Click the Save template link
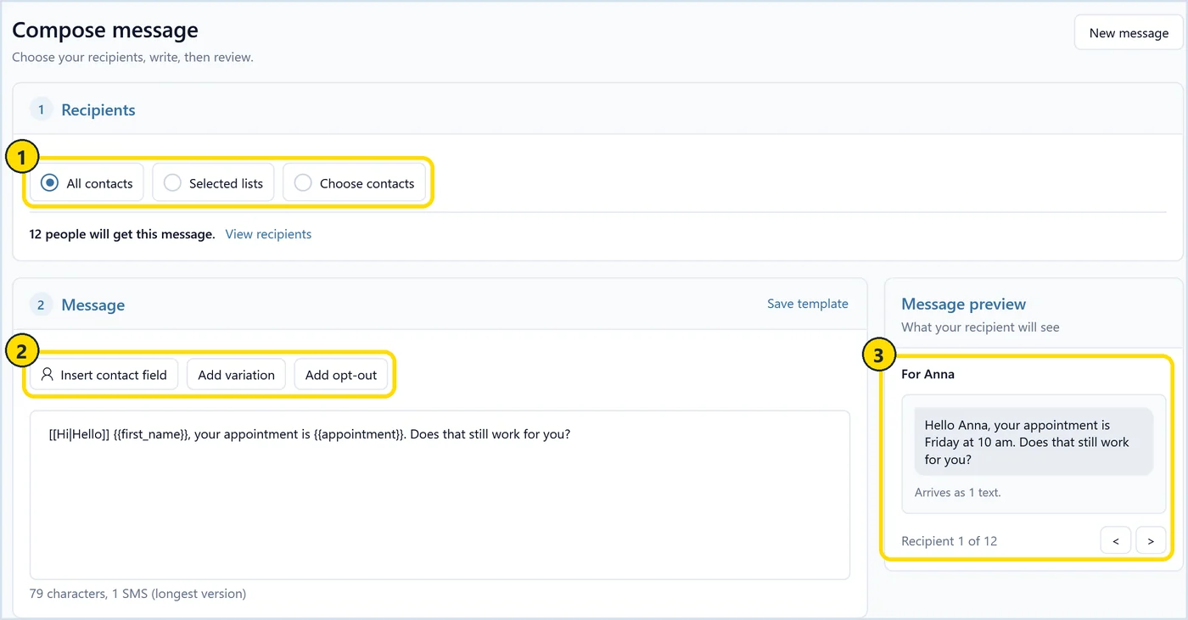This screenshot has height=620, width=1188. coord(807,304)
